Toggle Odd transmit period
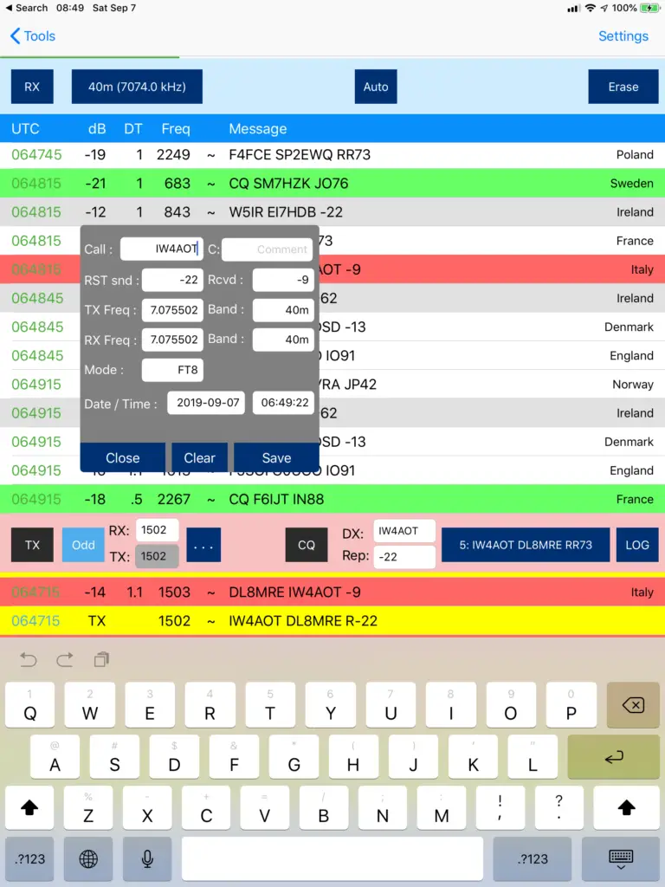Screen dimensions: 665x887 click(x=83, y=545)
